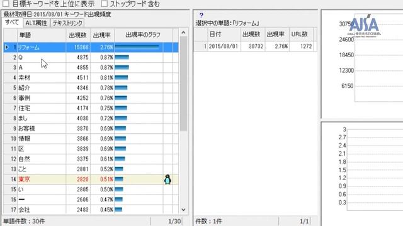403x226 pixels.
Task: Click the 24600 axis label on upper chart
Action: tap(346, 40)
